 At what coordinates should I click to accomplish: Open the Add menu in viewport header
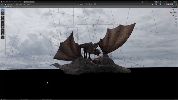tap(24, 4)
